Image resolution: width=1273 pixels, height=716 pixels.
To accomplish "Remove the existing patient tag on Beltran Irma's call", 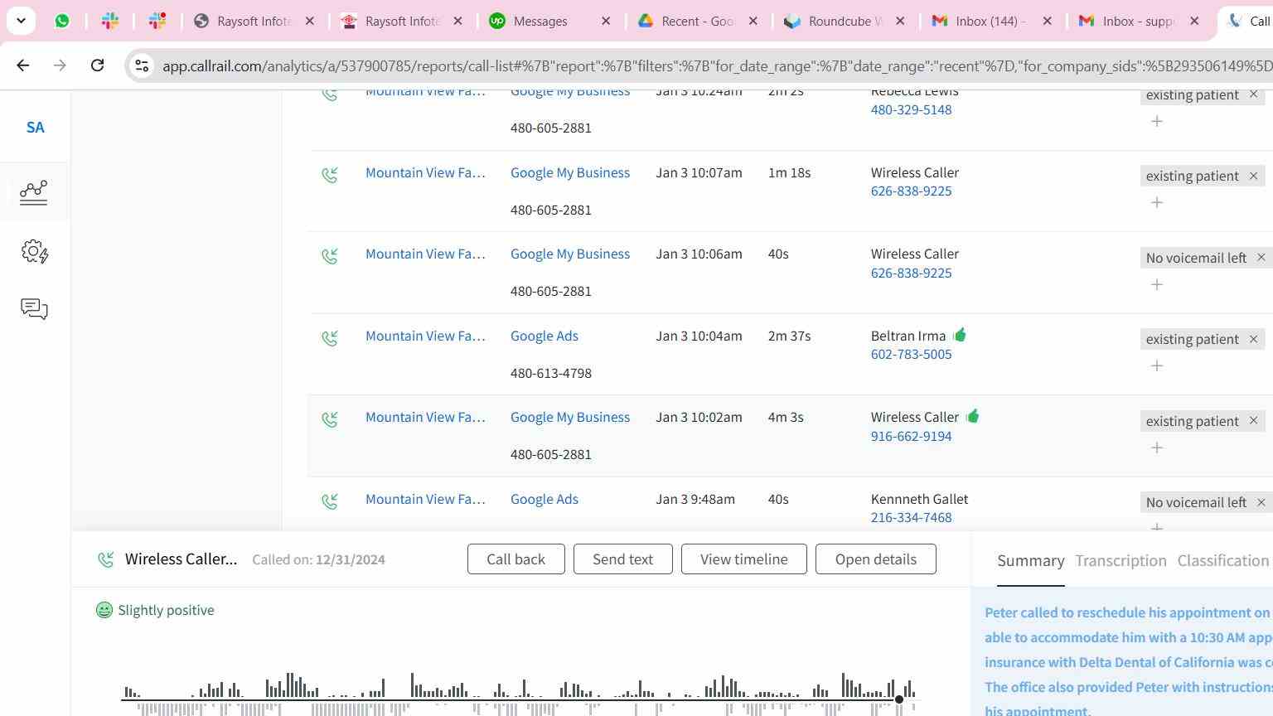I will [1253, 339].
